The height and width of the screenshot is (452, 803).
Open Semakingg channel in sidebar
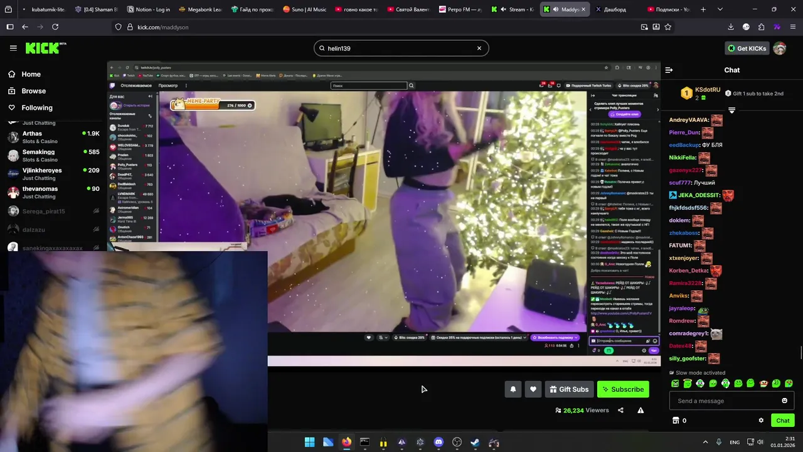click(x=53, y=155)
